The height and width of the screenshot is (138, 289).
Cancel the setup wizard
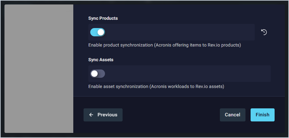[232, 115]
